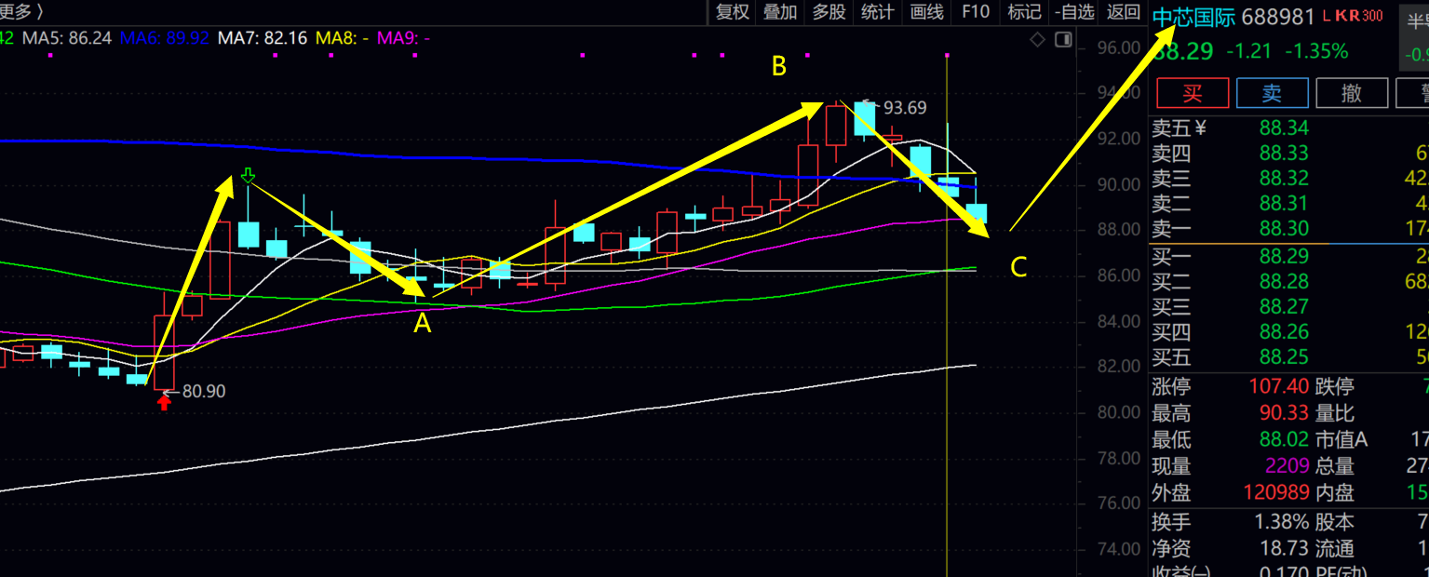Click the magenta event dot below MA5 label
The width and height of the screenshot is (1429, 577).
tap(50, 56)
